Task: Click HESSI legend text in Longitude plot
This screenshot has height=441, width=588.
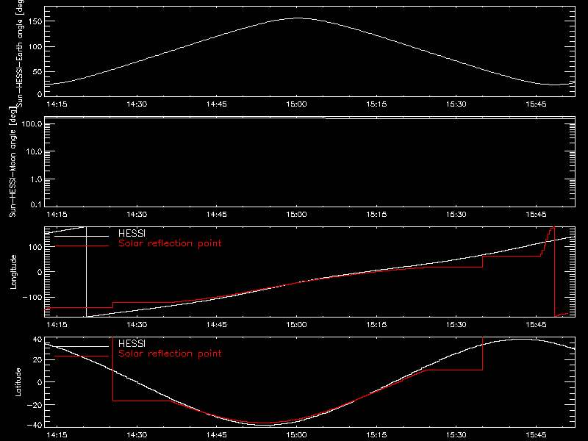Action: (132, 233)
